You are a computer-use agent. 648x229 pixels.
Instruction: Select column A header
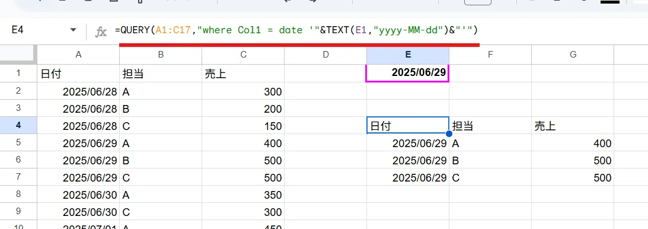pos(78,55)
